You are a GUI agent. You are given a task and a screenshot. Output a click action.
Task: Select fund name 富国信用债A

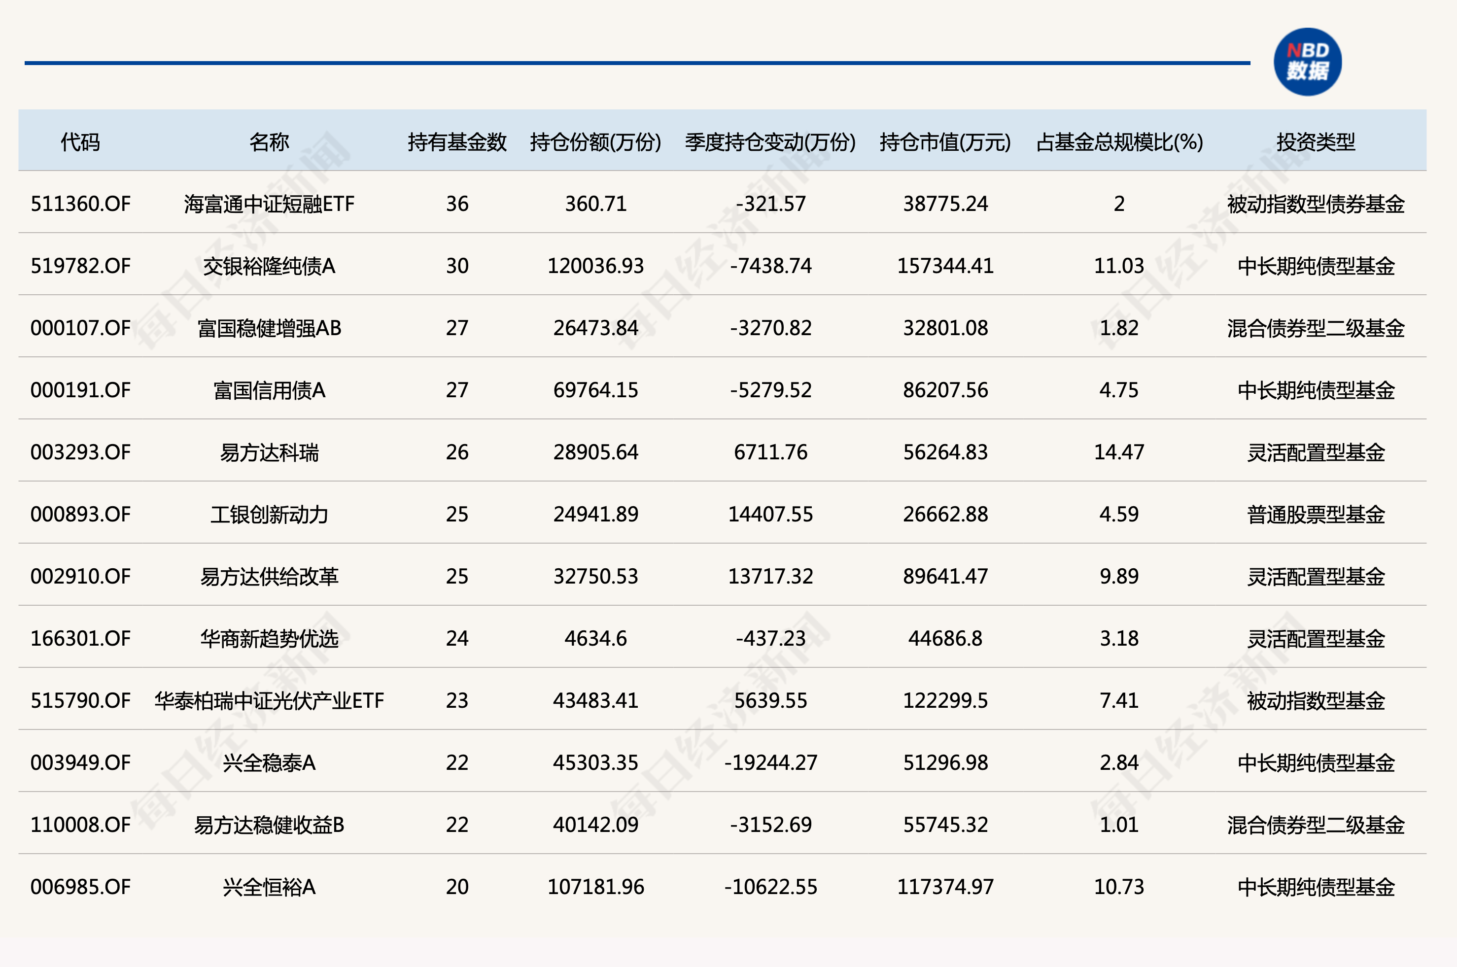[x=269, y=390]
